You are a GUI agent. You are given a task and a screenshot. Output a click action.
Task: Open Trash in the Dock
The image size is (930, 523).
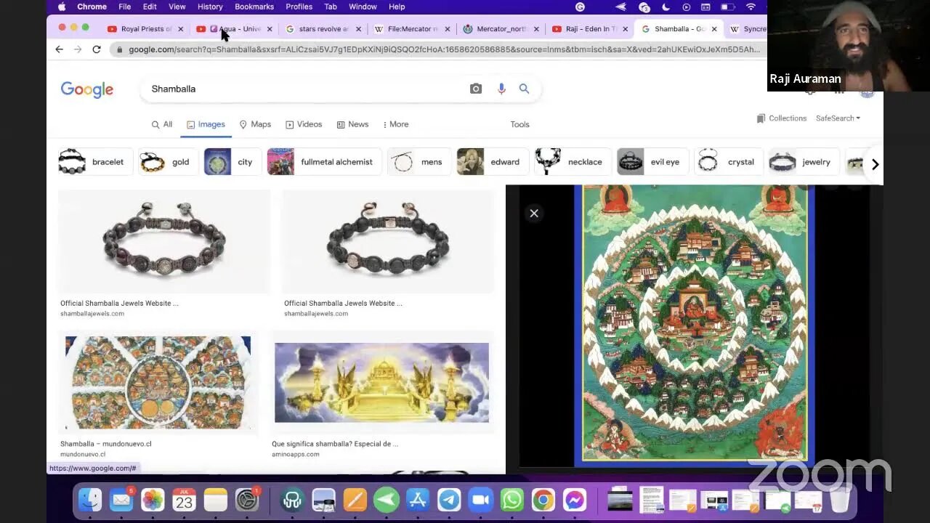839,500
